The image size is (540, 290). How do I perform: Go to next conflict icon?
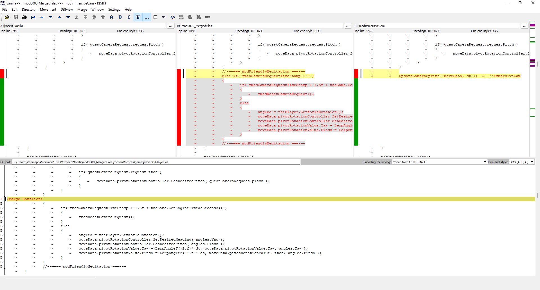85,17
